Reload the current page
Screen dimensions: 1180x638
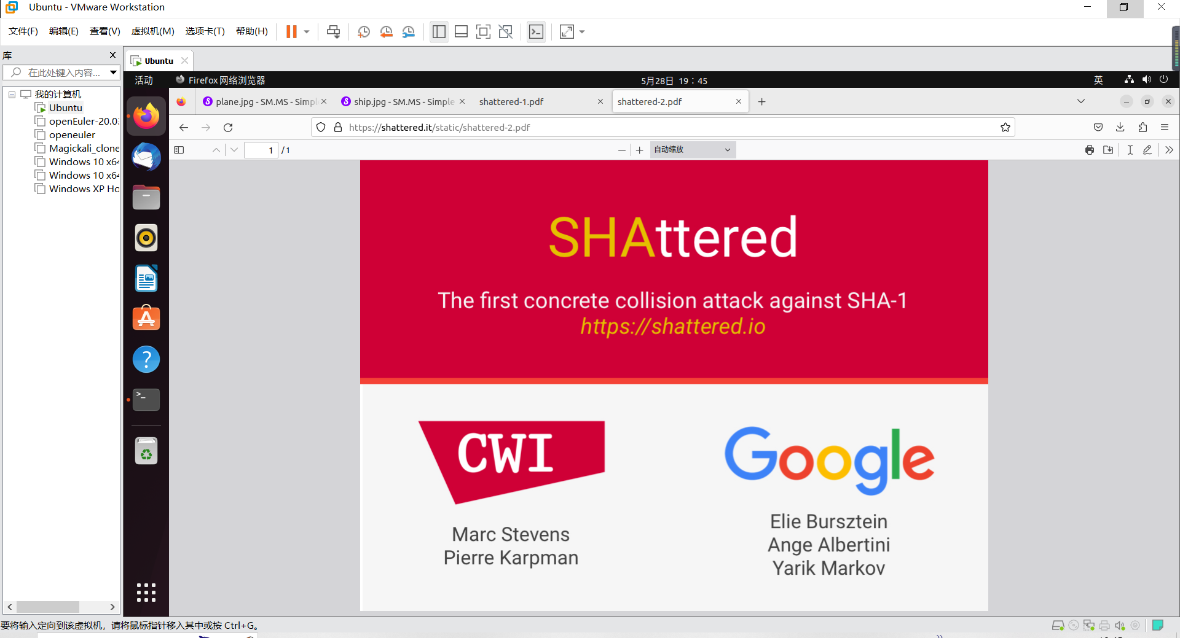[x=228, y=128]
